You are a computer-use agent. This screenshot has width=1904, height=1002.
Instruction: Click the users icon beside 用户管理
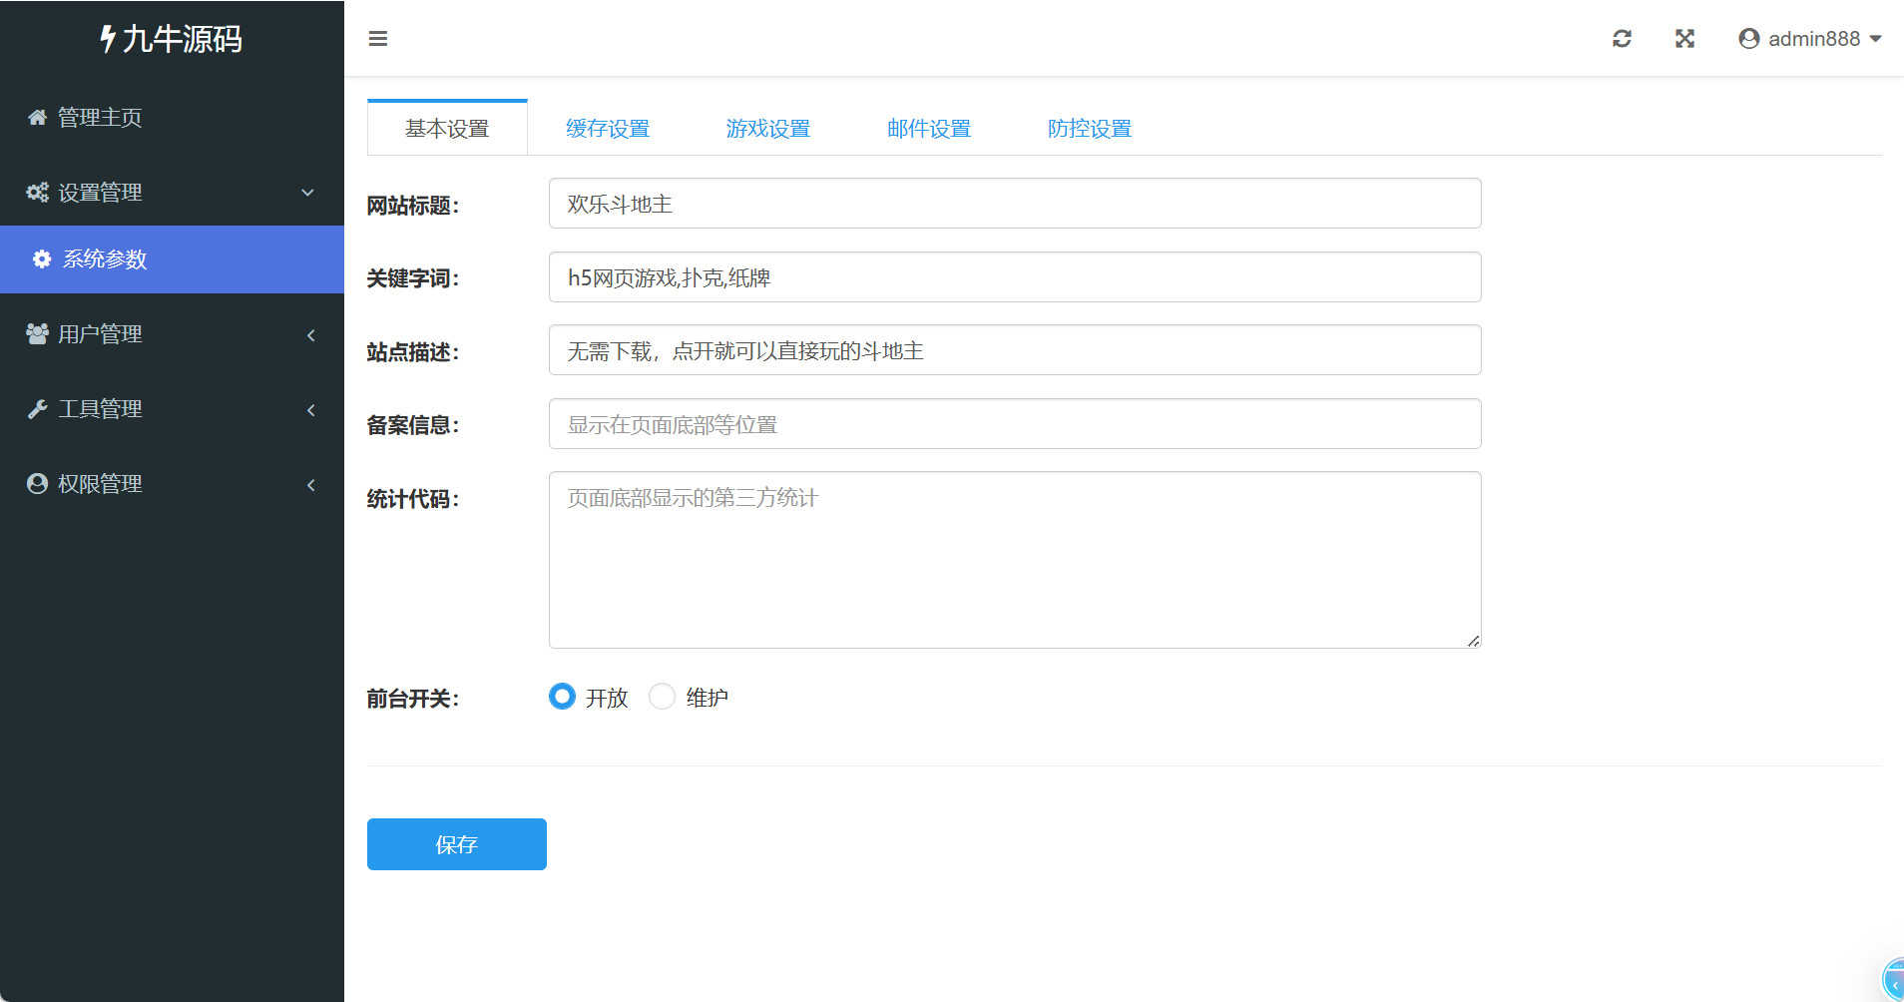[37, 333]
